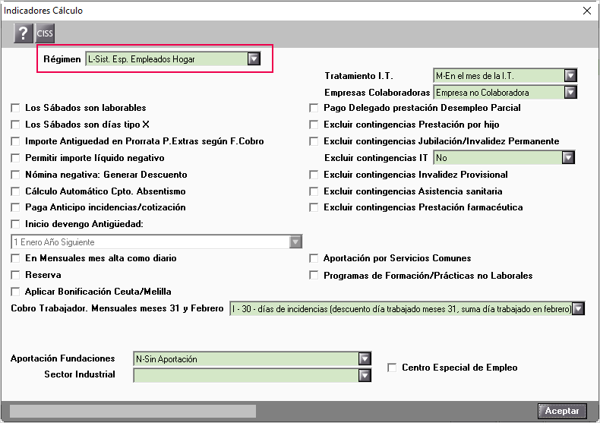Open the Régimen dropdown arrow
The width and height of the screenshot is (600, 423).
click(x=254, y=59)
